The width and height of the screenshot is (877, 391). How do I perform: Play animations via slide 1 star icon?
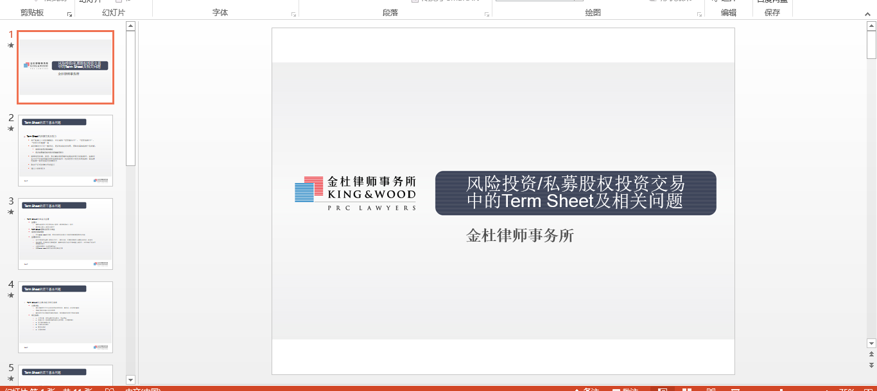pos(10,46)
